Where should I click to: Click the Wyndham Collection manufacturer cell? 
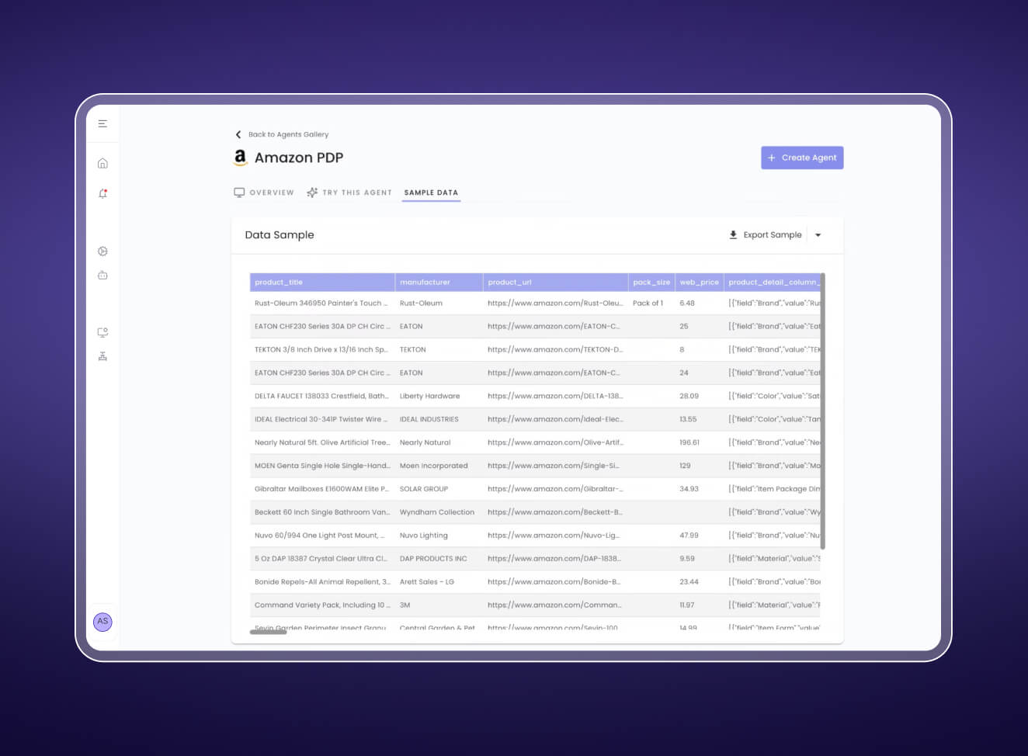(x=437, y=513)
